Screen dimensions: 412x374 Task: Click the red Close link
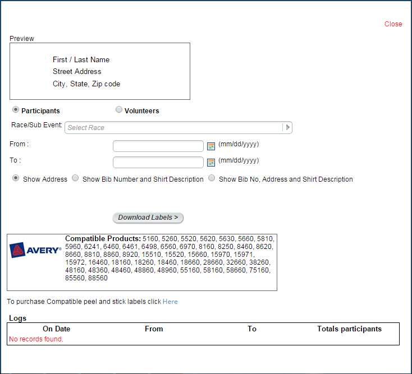pos(393,24)
